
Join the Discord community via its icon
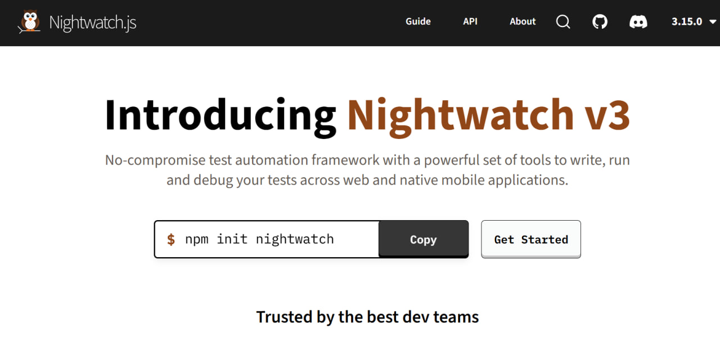pyautogui.click(x=638, y=21)
